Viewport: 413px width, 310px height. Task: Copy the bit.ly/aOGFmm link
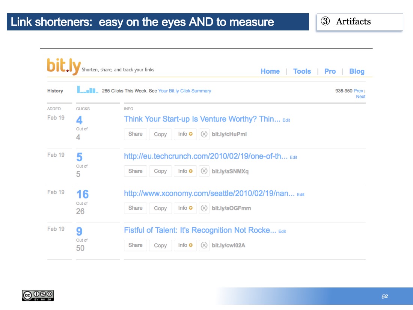pyautogui.click(x=160, y=208)
